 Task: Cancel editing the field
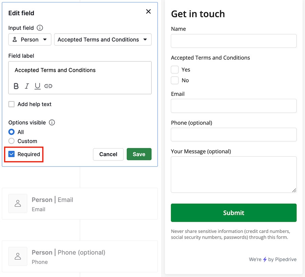[x=108, y=154]
